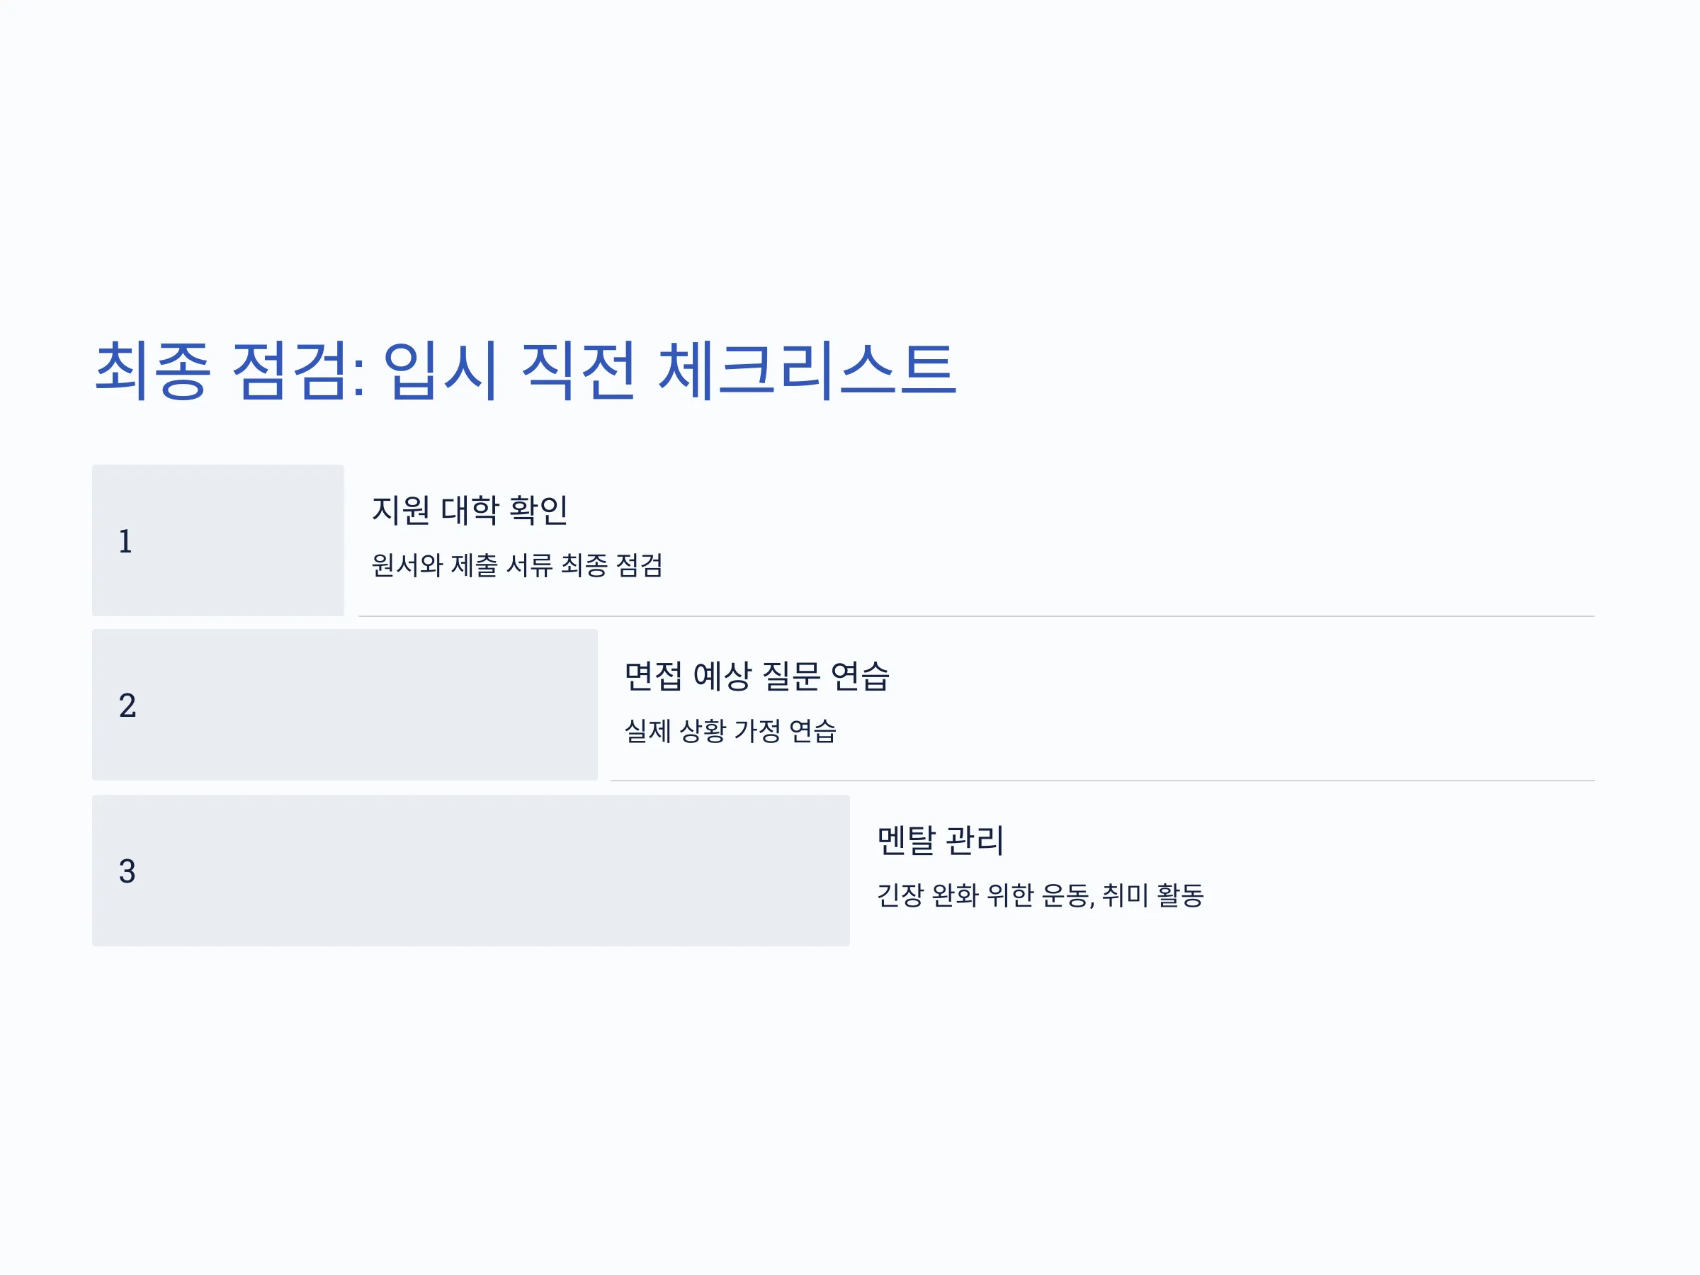Click the heading 멘탈 관리
Image resolution: width=1700 pixels, height=1275 pixels.
(940, 840)
